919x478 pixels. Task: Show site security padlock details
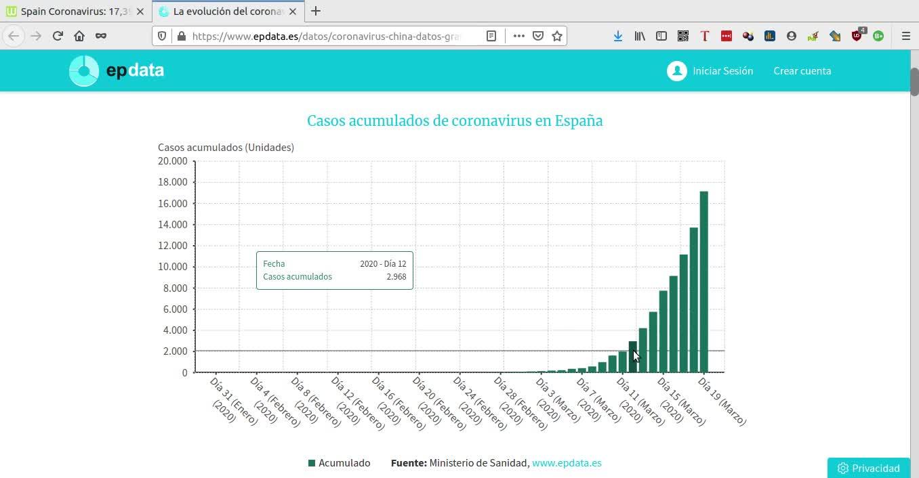181,36
